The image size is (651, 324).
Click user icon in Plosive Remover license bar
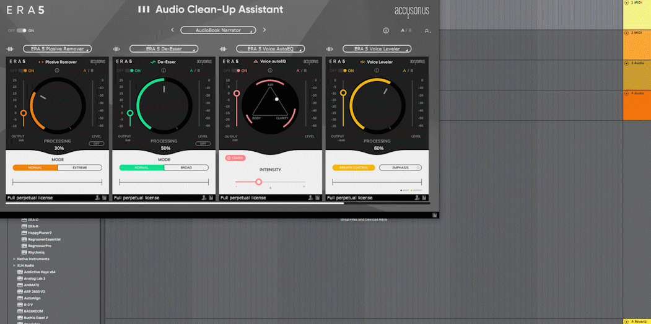click(x=98, y=198)
